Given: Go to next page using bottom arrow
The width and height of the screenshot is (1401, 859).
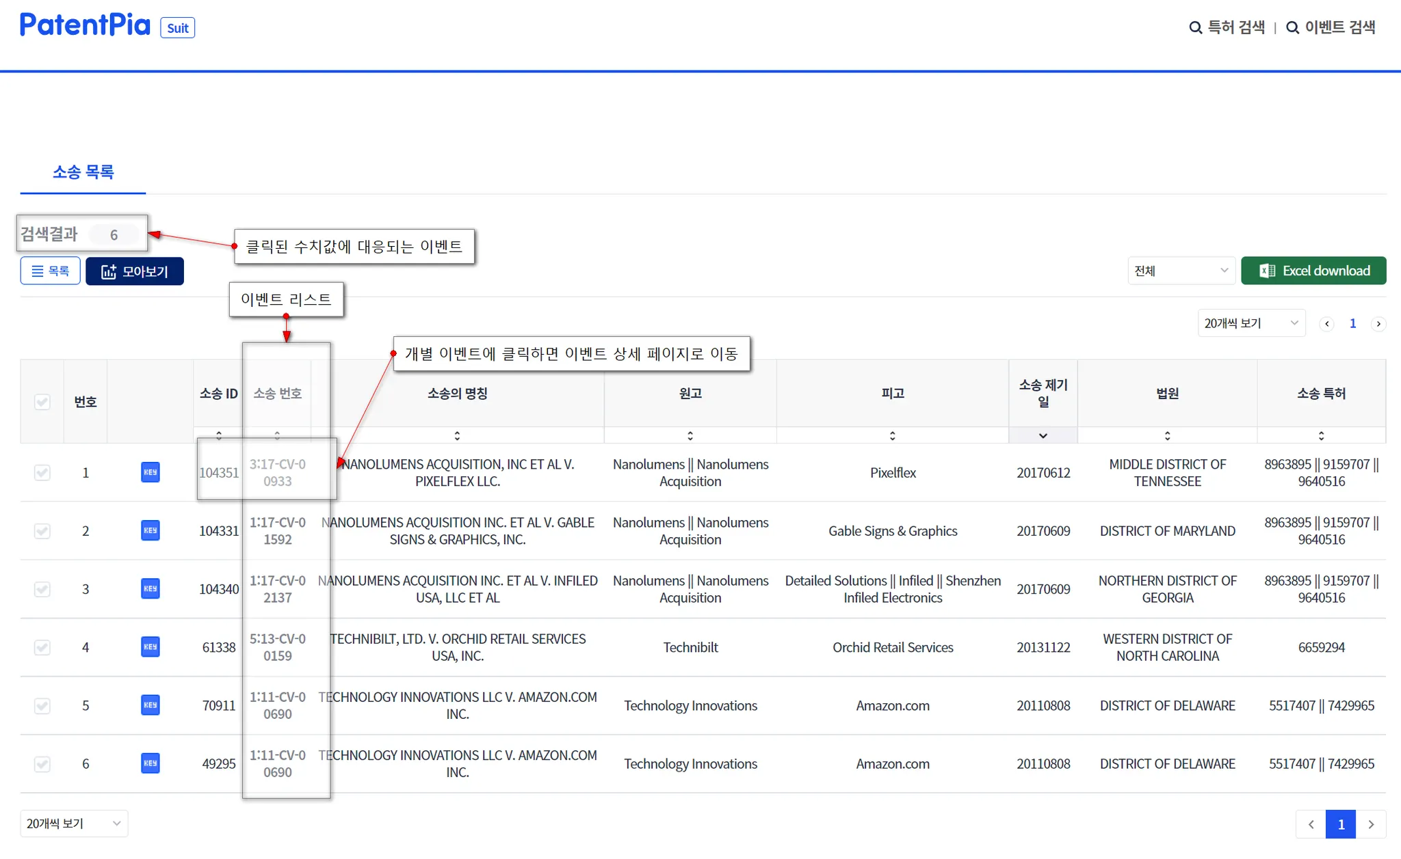Looking at the screenshot, I should pyautogui.click(x=1371, y=824).
